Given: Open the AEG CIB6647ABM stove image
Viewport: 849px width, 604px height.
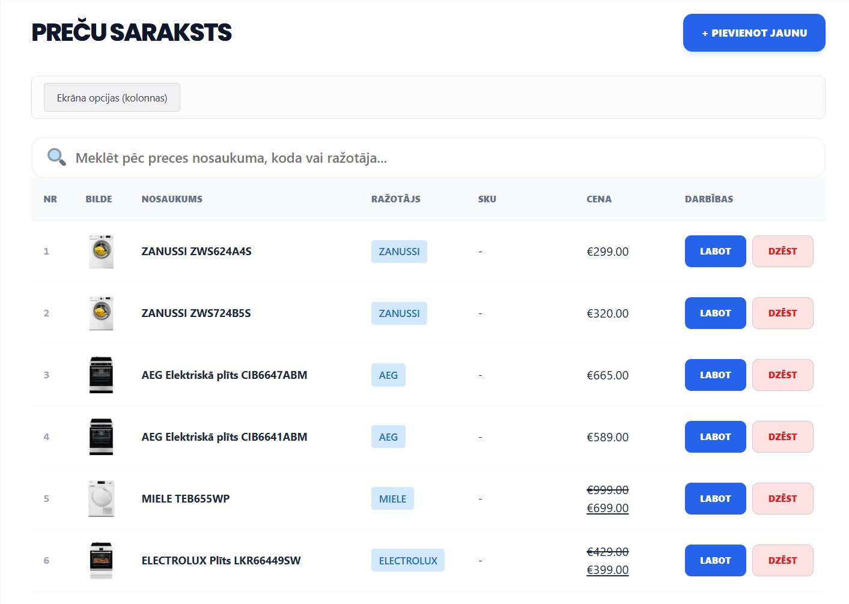Looking at the screenshot, I should (101, 375).
